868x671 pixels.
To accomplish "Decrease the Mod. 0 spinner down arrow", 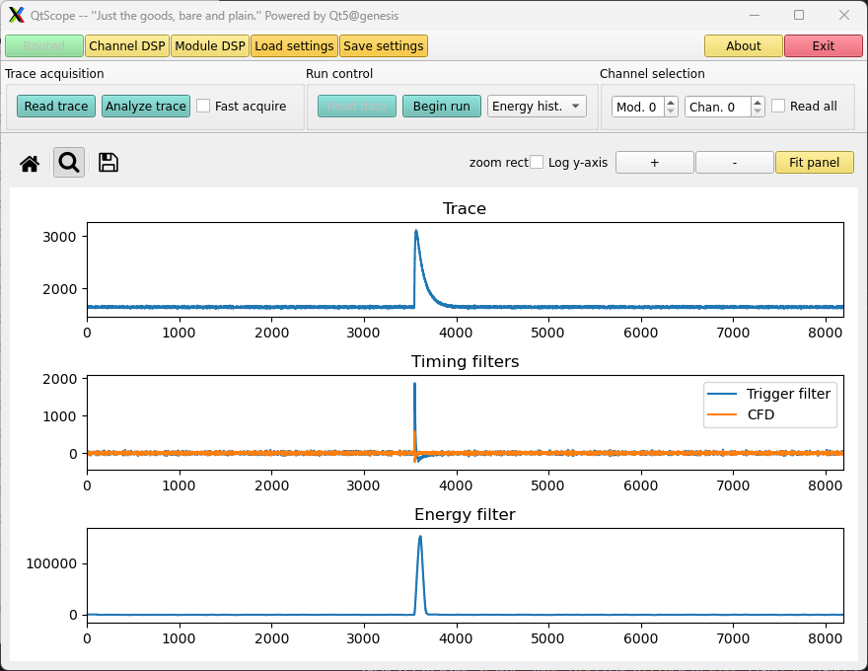I will [671, 112].
